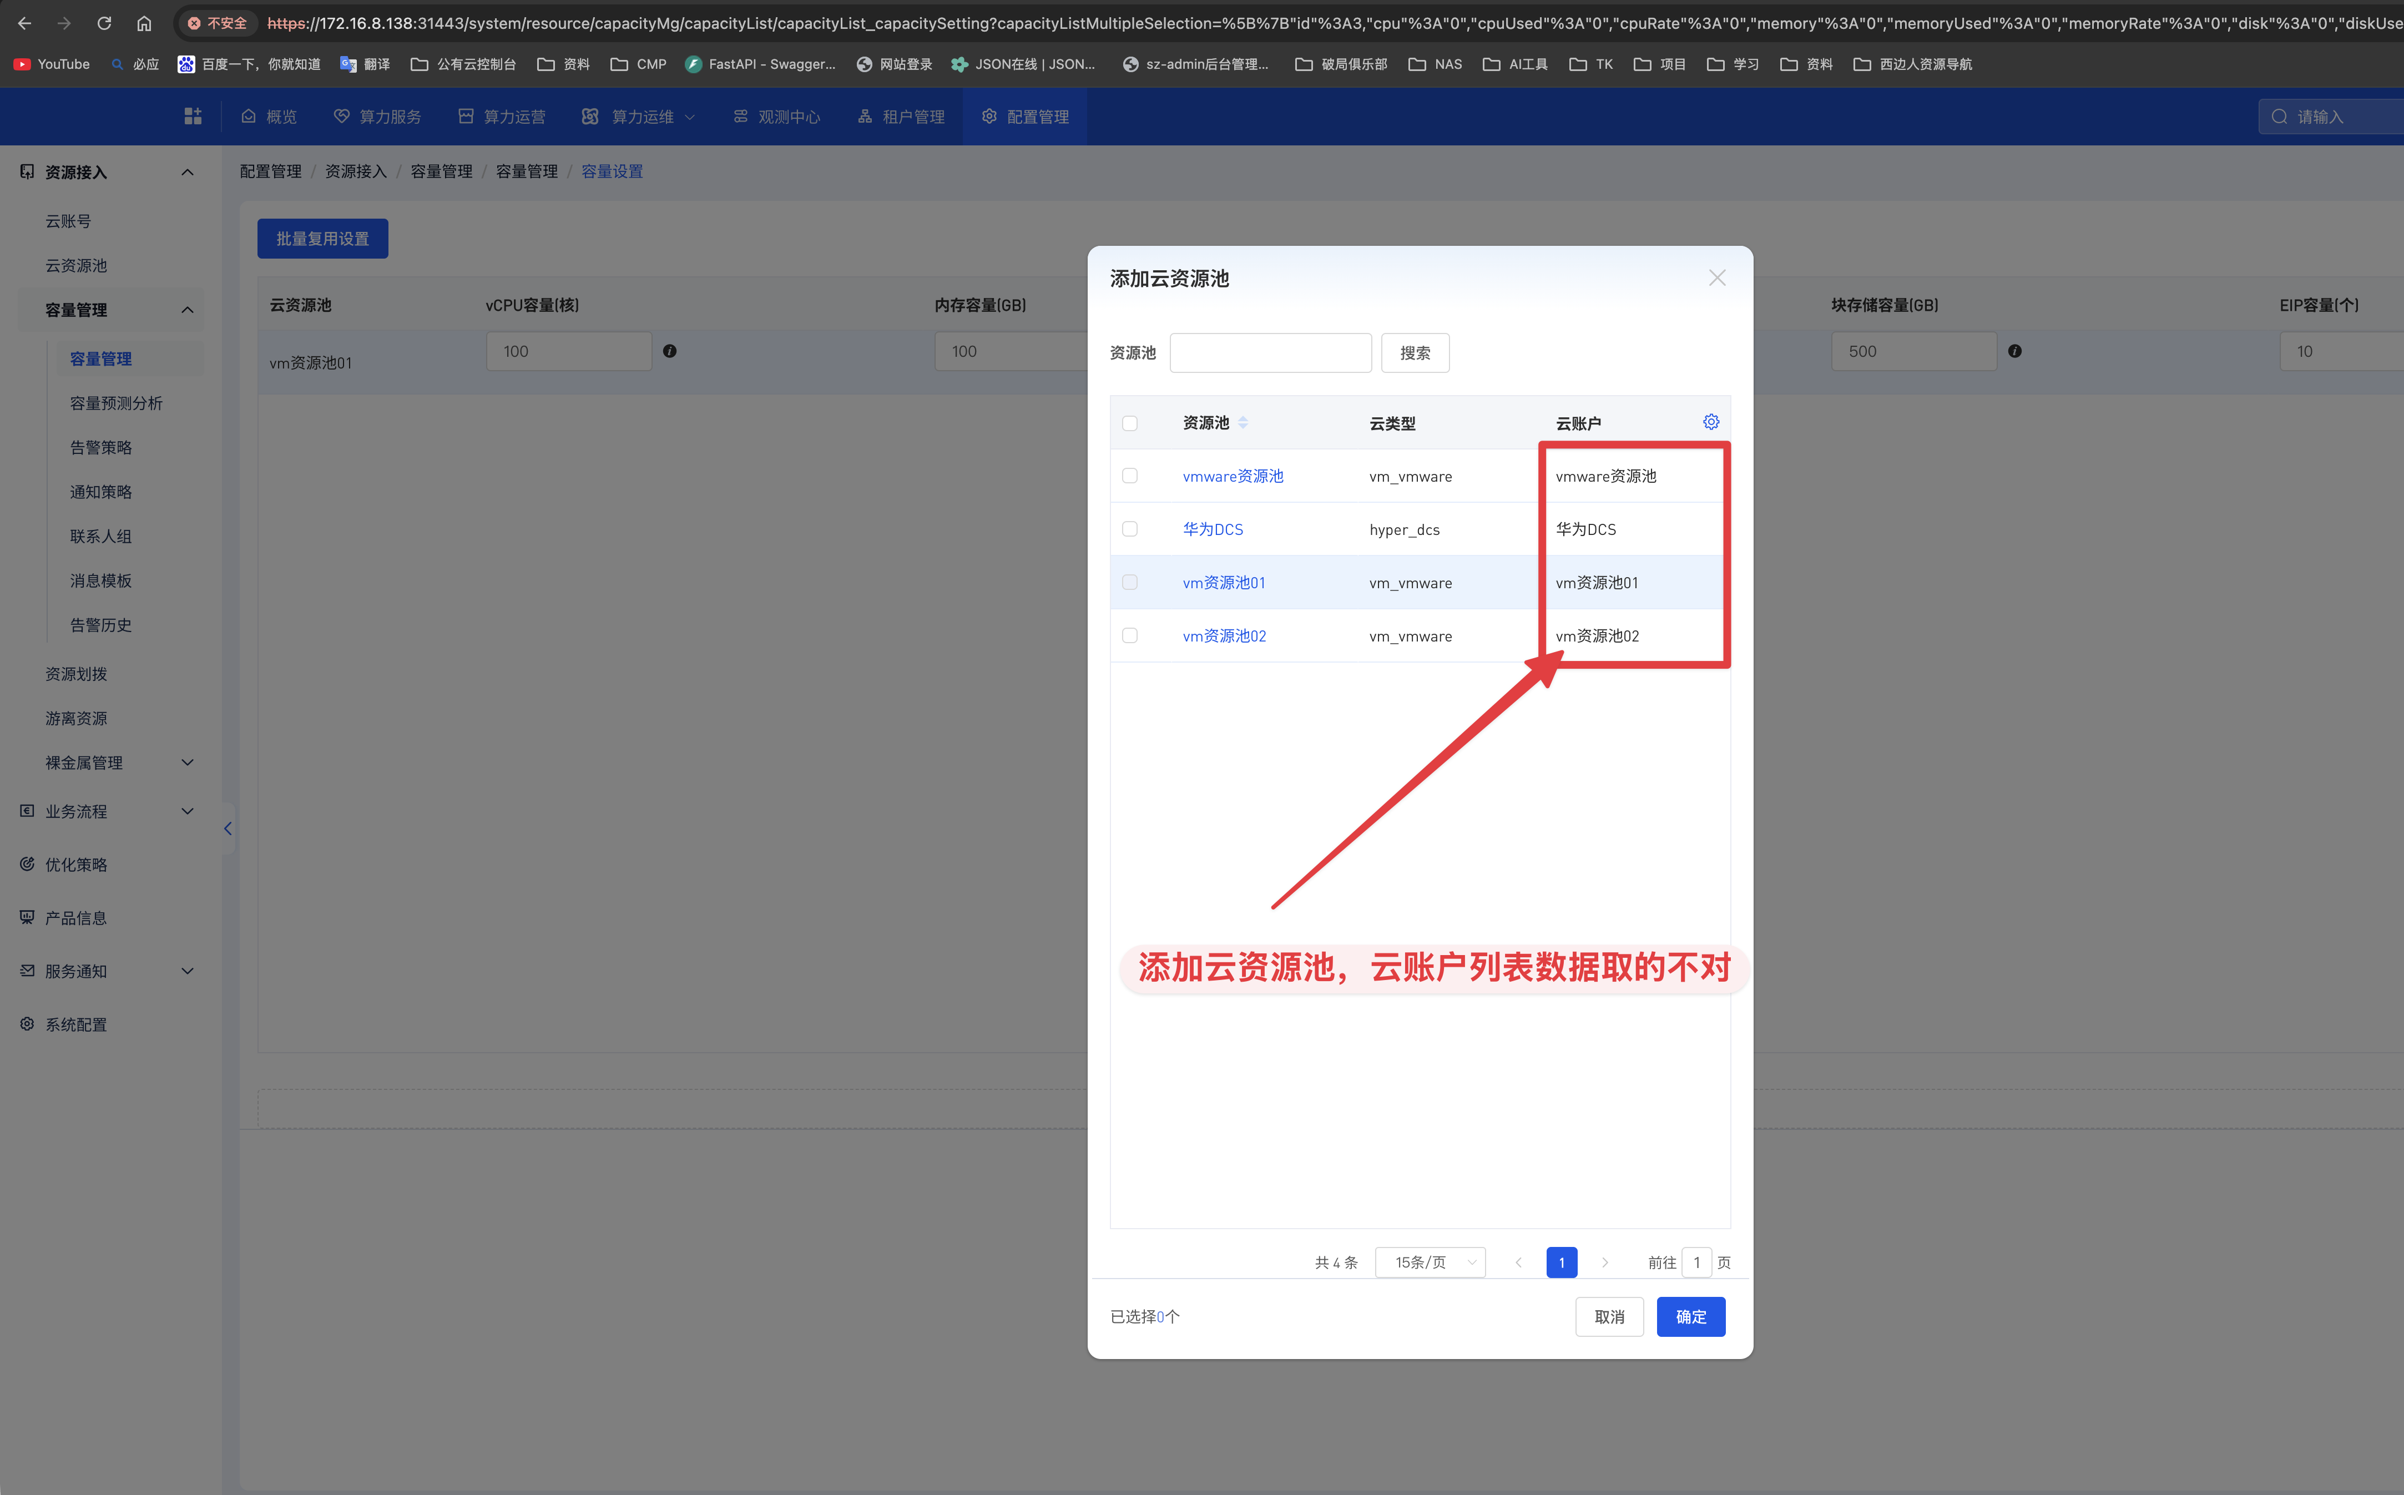The width and height of the screenshot is (2404, 1495).
Task: Toggle the select-all header checkbox
Action: [x=1130, y=423]
